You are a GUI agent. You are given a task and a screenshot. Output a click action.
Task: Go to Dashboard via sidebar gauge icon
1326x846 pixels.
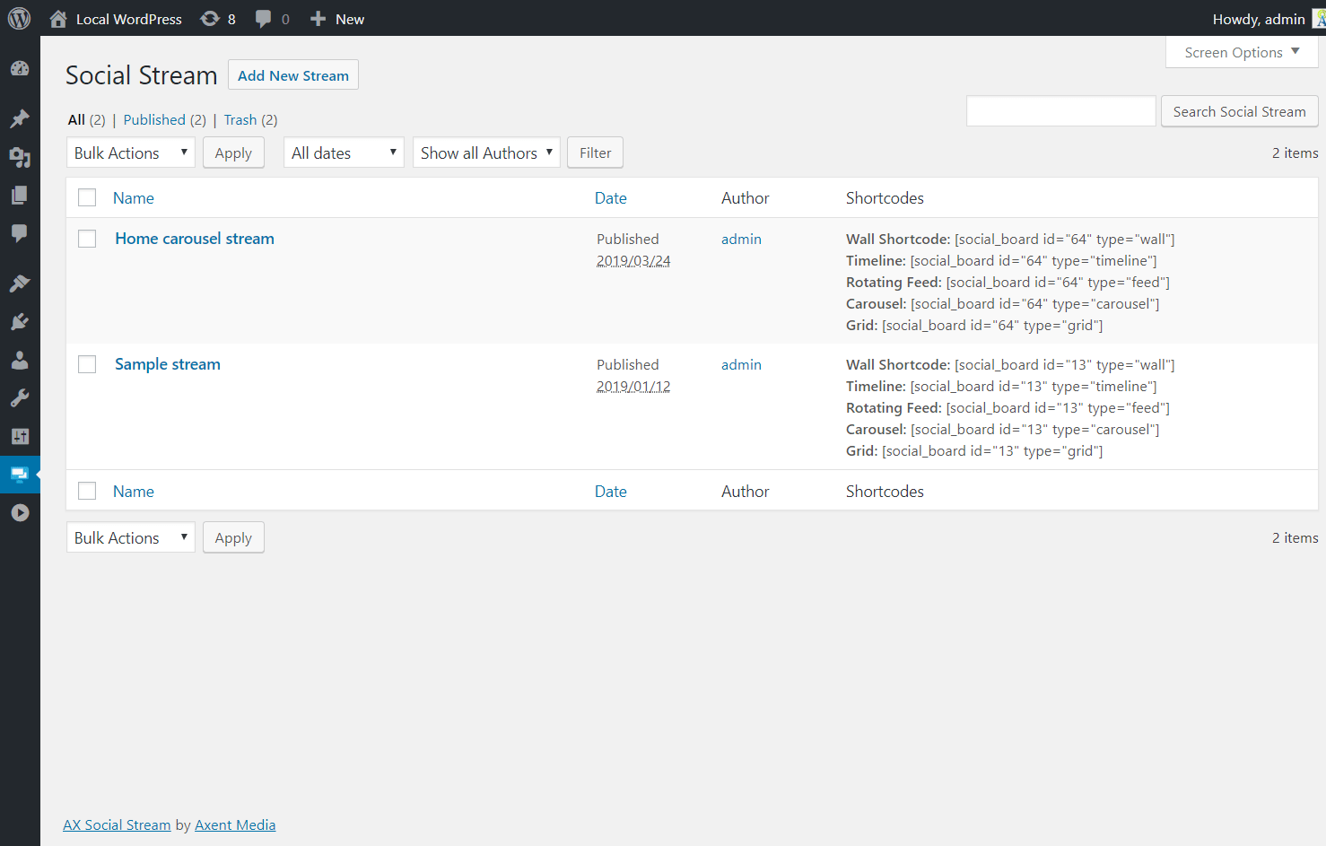click(20, 69)
